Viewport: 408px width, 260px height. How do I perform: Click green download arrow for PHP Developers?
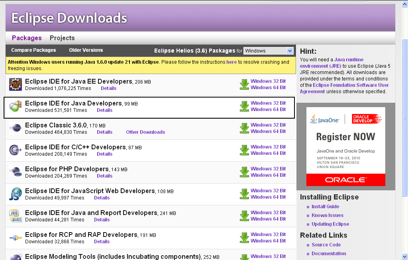coord(244,172)
